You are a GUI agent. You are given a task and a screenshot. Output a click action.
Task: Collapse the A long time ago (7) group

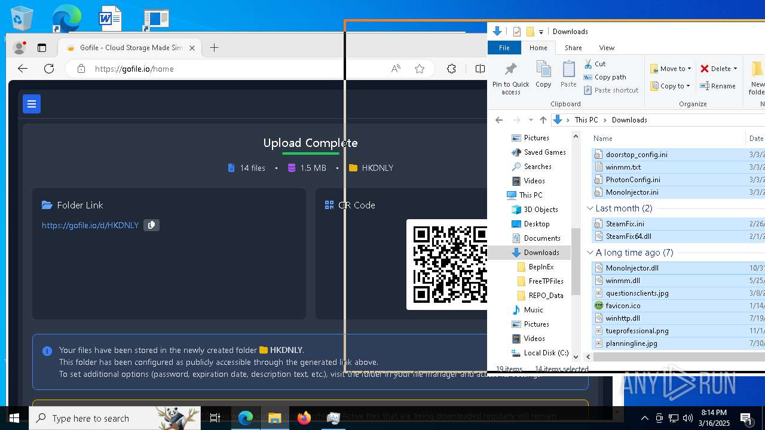(590, 253)
